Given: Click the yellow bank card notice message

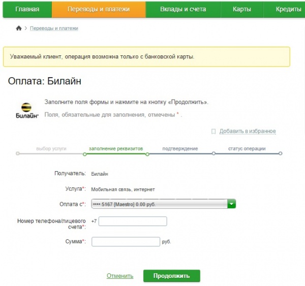Looking at the screenshot, I should [x=146, y=57].
